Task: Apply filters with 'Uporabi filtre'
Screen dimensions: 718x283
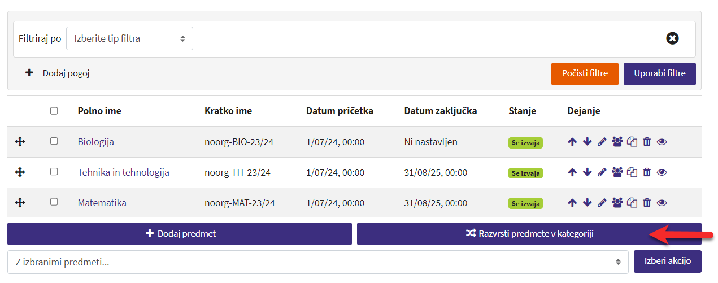Action: pyautogui.click(x=659, y=74)
